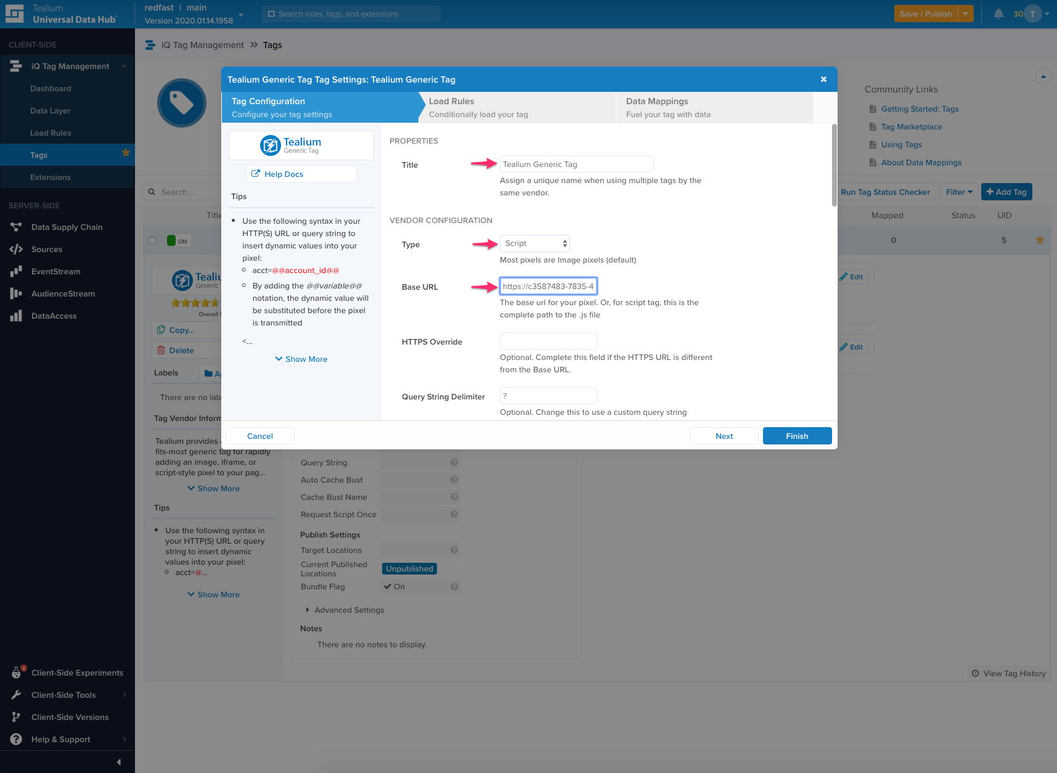1057x773 pixels.
Task: Open Help Docs link
Action: (301, 174)
